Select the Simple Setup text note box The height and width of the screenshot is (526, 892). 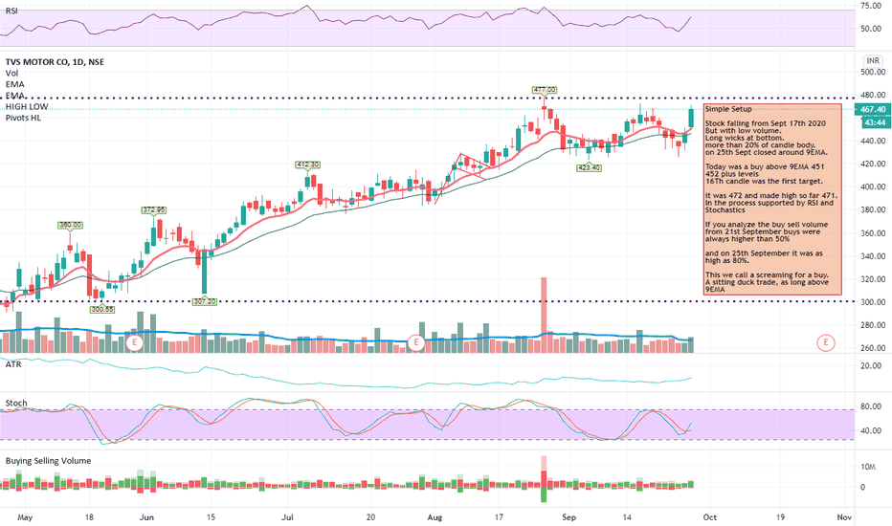coord(772,199)
